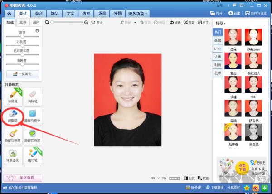Click 登录 login link in title bar
The image size is (272, 194).
(219, 5)
